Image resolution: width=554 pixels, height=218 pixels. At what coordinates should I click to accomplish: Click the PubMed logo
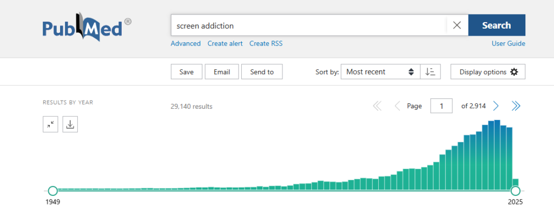point(87,27)
